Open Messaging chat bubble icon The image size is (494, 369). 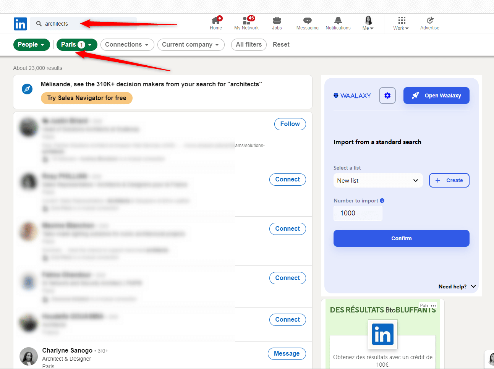click(x=308, y=21)
